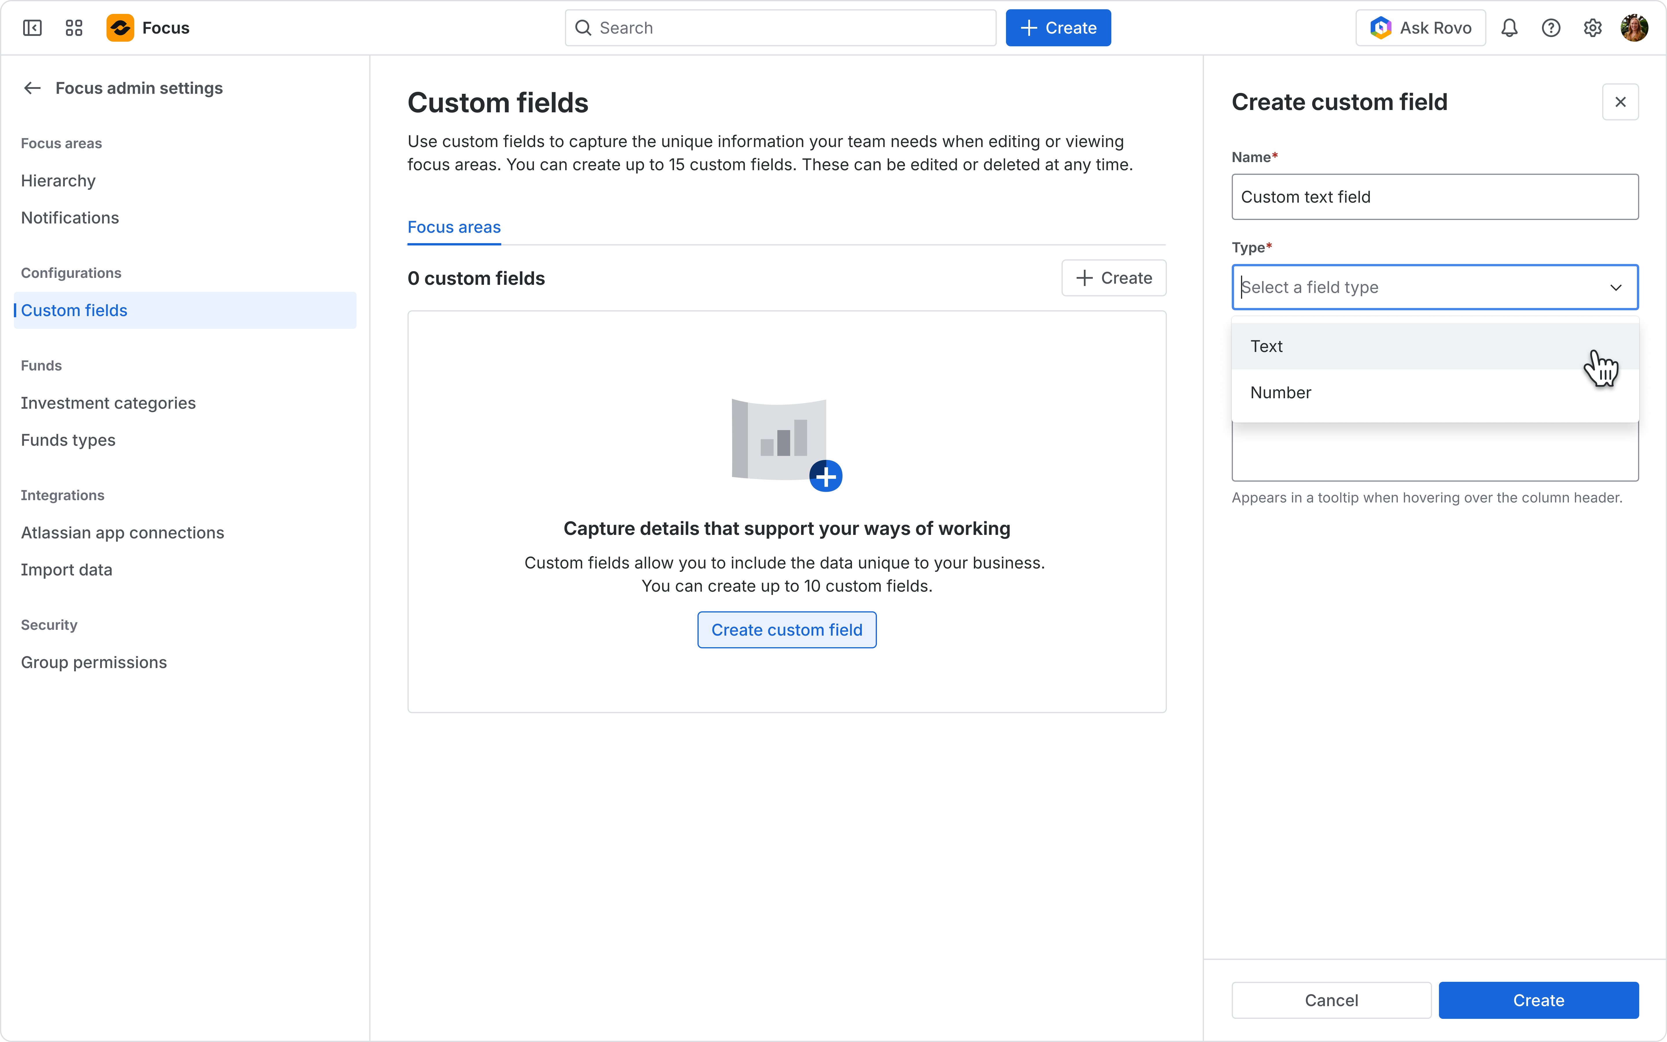Click Create button beside 0 custom fields
The height and width of the screenshot is (1042, 1667).
[1114, 278]
